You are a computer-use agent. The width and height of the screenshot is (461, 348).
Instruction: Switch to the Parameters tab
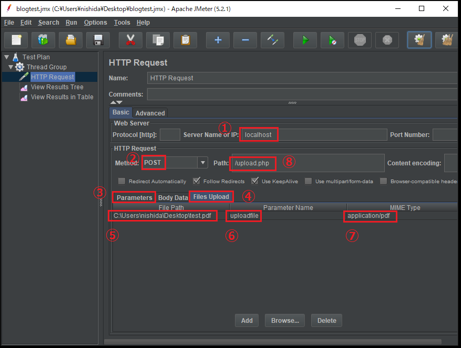135,198
